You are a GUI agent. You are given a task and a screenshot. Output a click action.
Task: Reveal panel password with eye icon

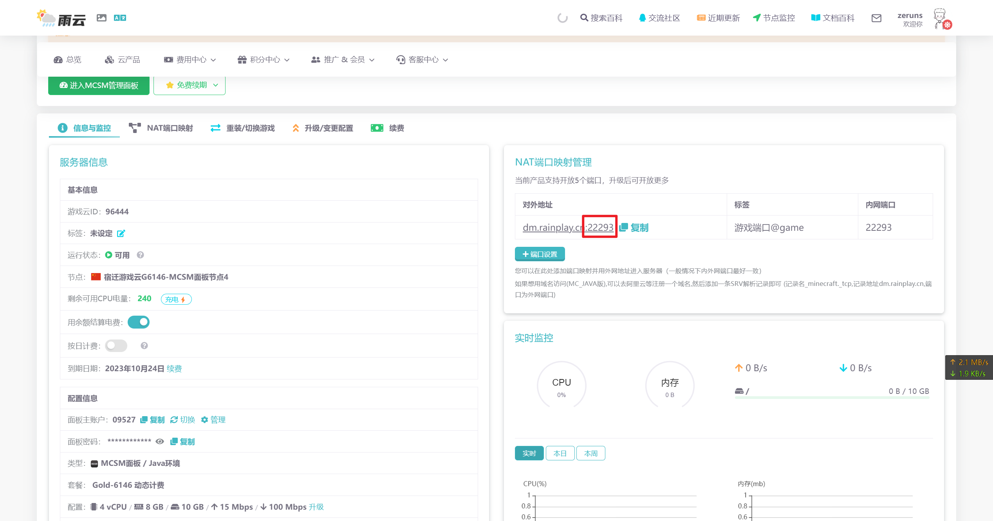[160, 442]
